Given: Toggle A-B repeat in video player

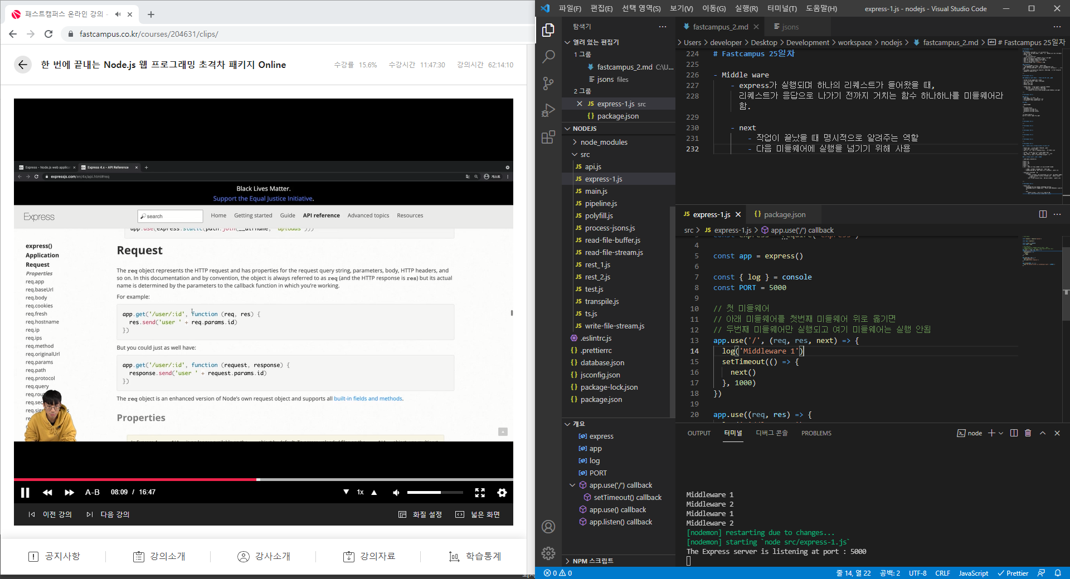Looking at the screenshot, I should [93, 492].
